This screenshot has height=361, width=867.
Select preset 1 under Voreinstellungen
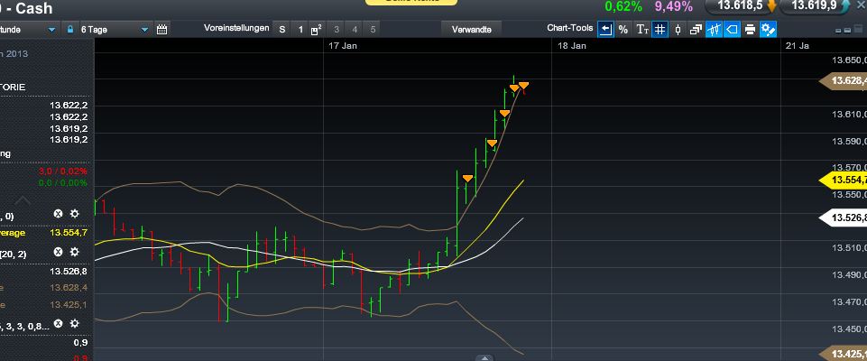pos(300,30)
